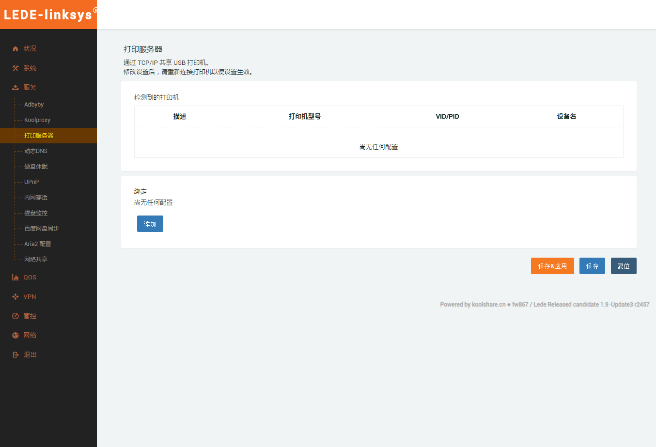656x447 pixels.
Task: Click the VPN icon in sidebar
Action: (x=16, y=297)
